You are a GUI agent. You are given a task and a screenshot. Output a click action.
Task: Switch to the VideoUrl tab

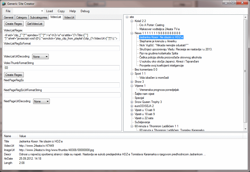tap(69, 17)
